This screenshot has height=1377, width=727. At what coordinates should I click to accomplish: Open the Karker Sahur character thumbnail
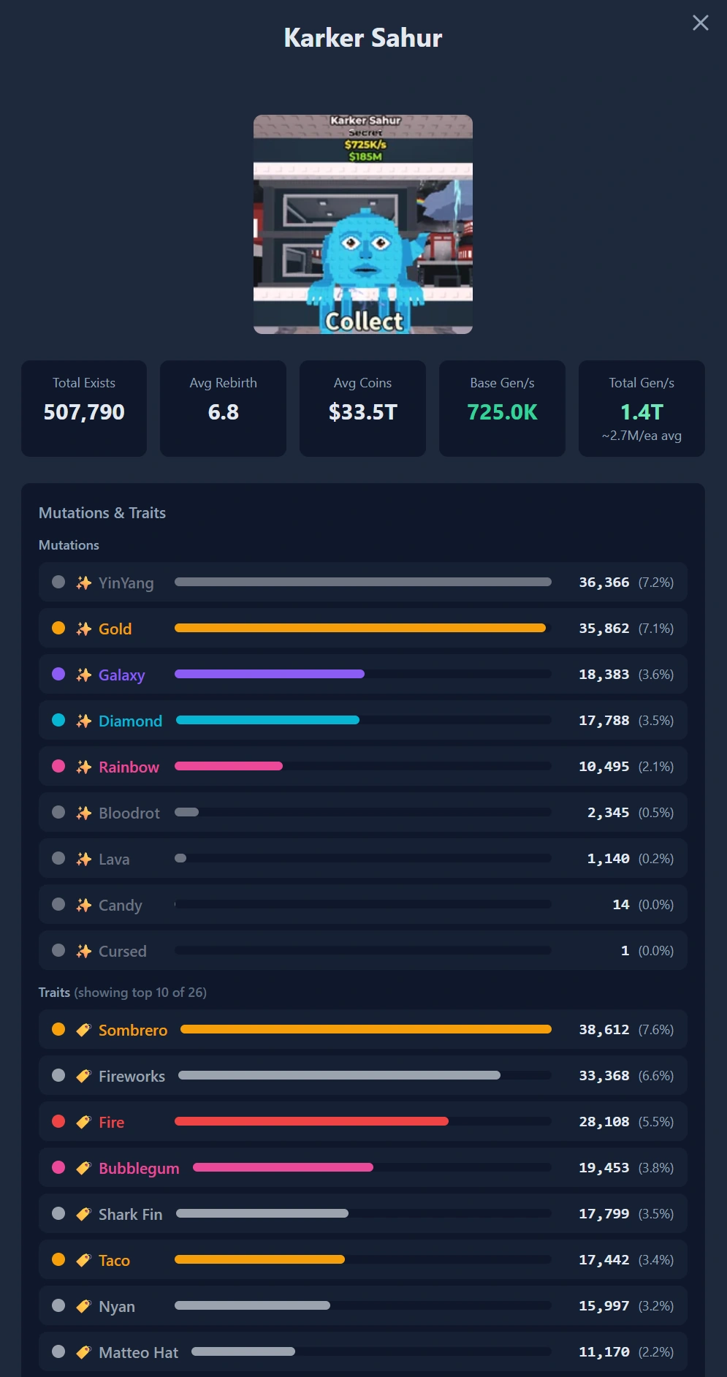tap(363, 224)
